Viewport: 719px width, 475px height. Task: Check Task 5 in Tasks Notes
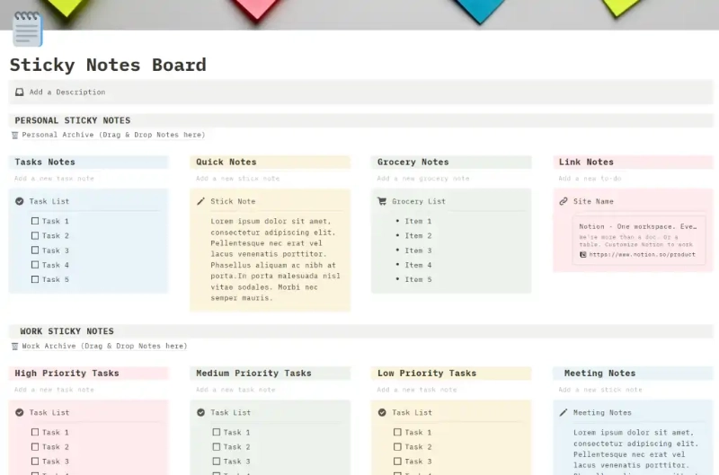35,279
